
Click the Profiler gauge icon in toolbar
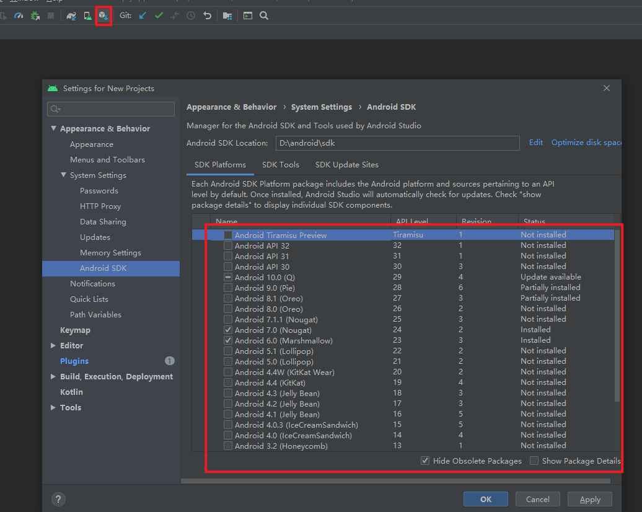click(x=18, y=15)
